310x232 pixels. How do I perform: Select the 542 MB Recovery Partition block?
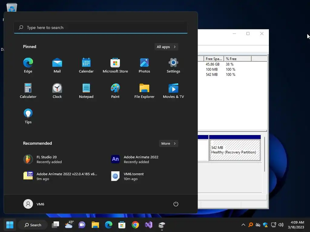235,150
